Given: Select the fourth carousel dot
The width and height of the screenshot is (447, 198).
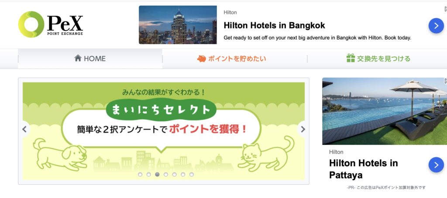Looking at the screenshot, I should (x=165, y=174).
